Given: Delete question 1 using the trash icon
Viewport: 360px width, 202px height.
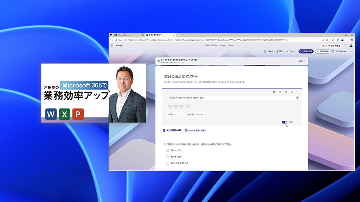Looking at the screenshot, I should 285,92.
